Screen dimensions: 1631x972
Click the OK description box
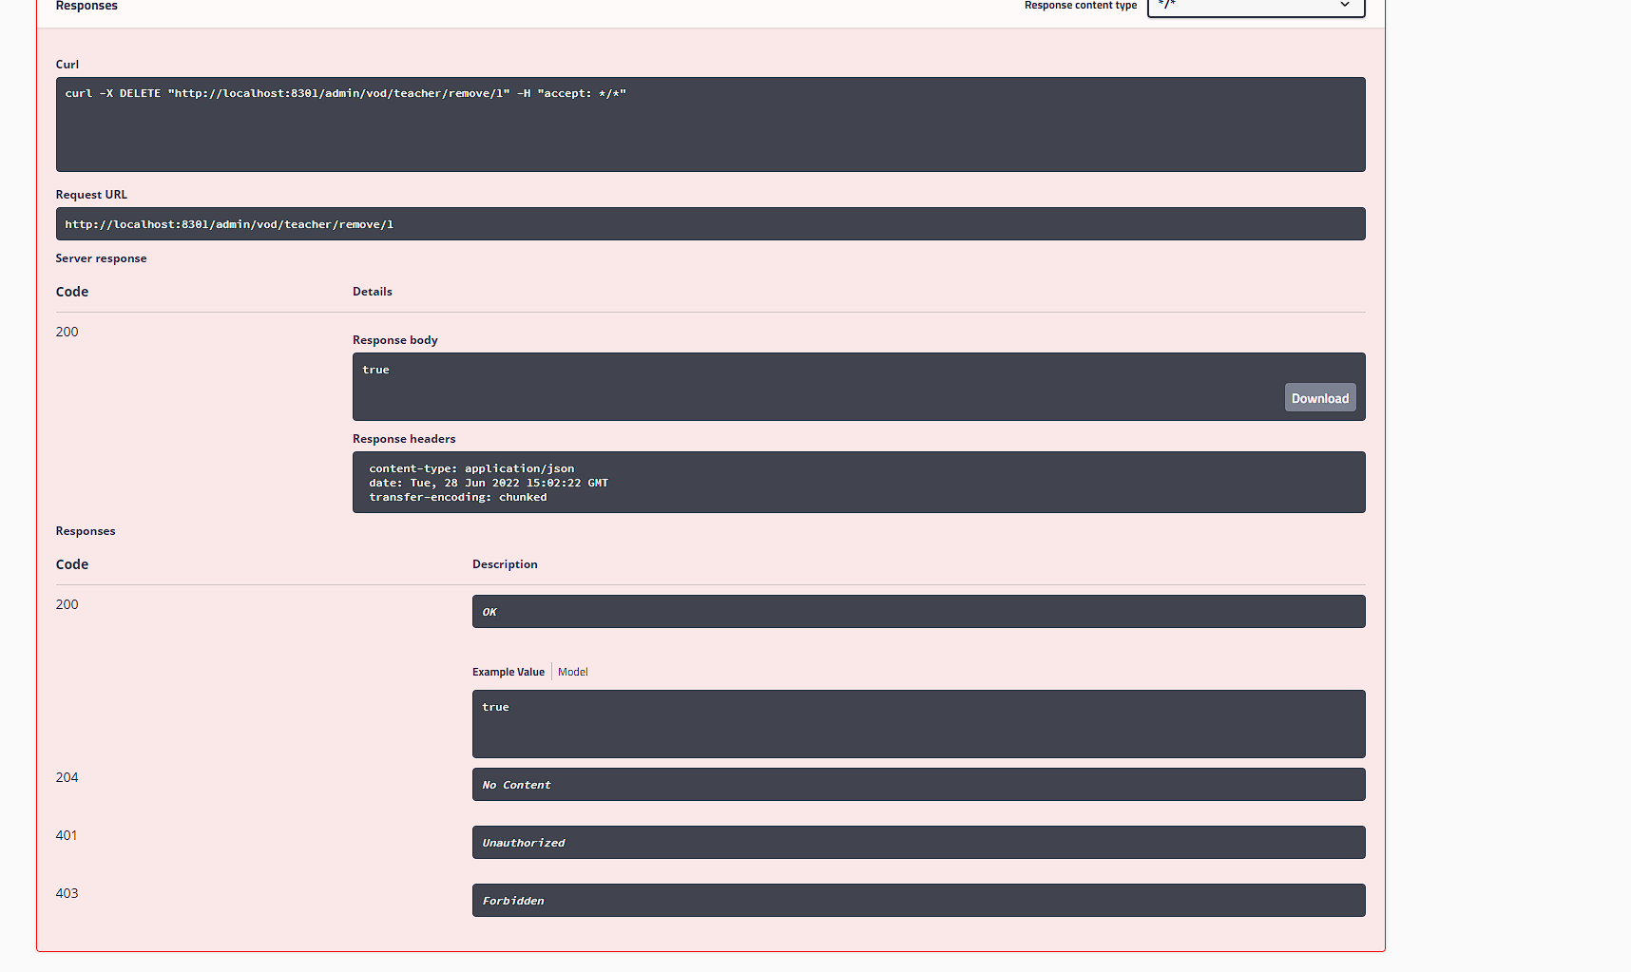point(917,612)
